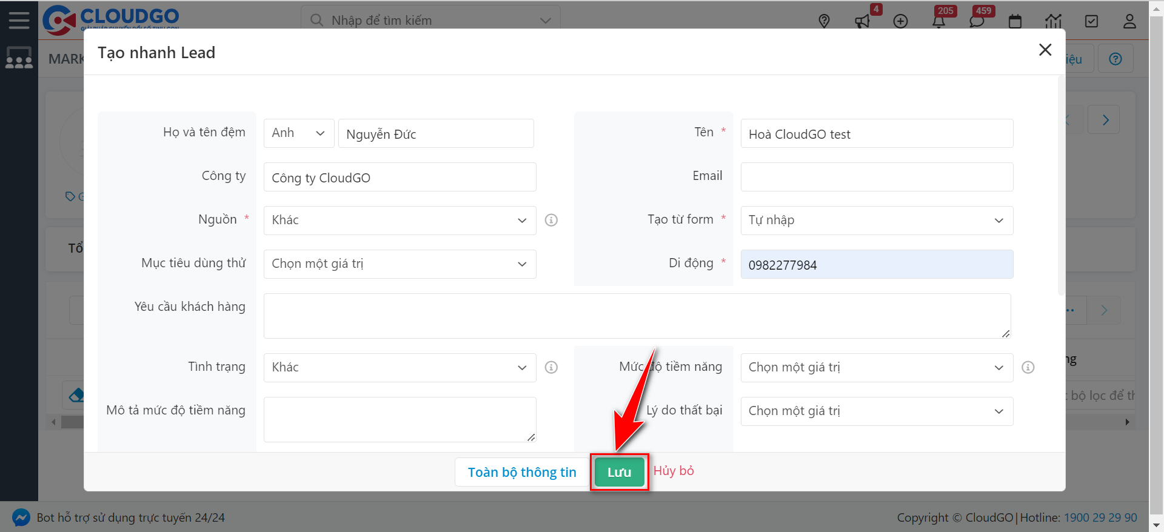Click the Hủy bỏ cancel link

point(674,471)
